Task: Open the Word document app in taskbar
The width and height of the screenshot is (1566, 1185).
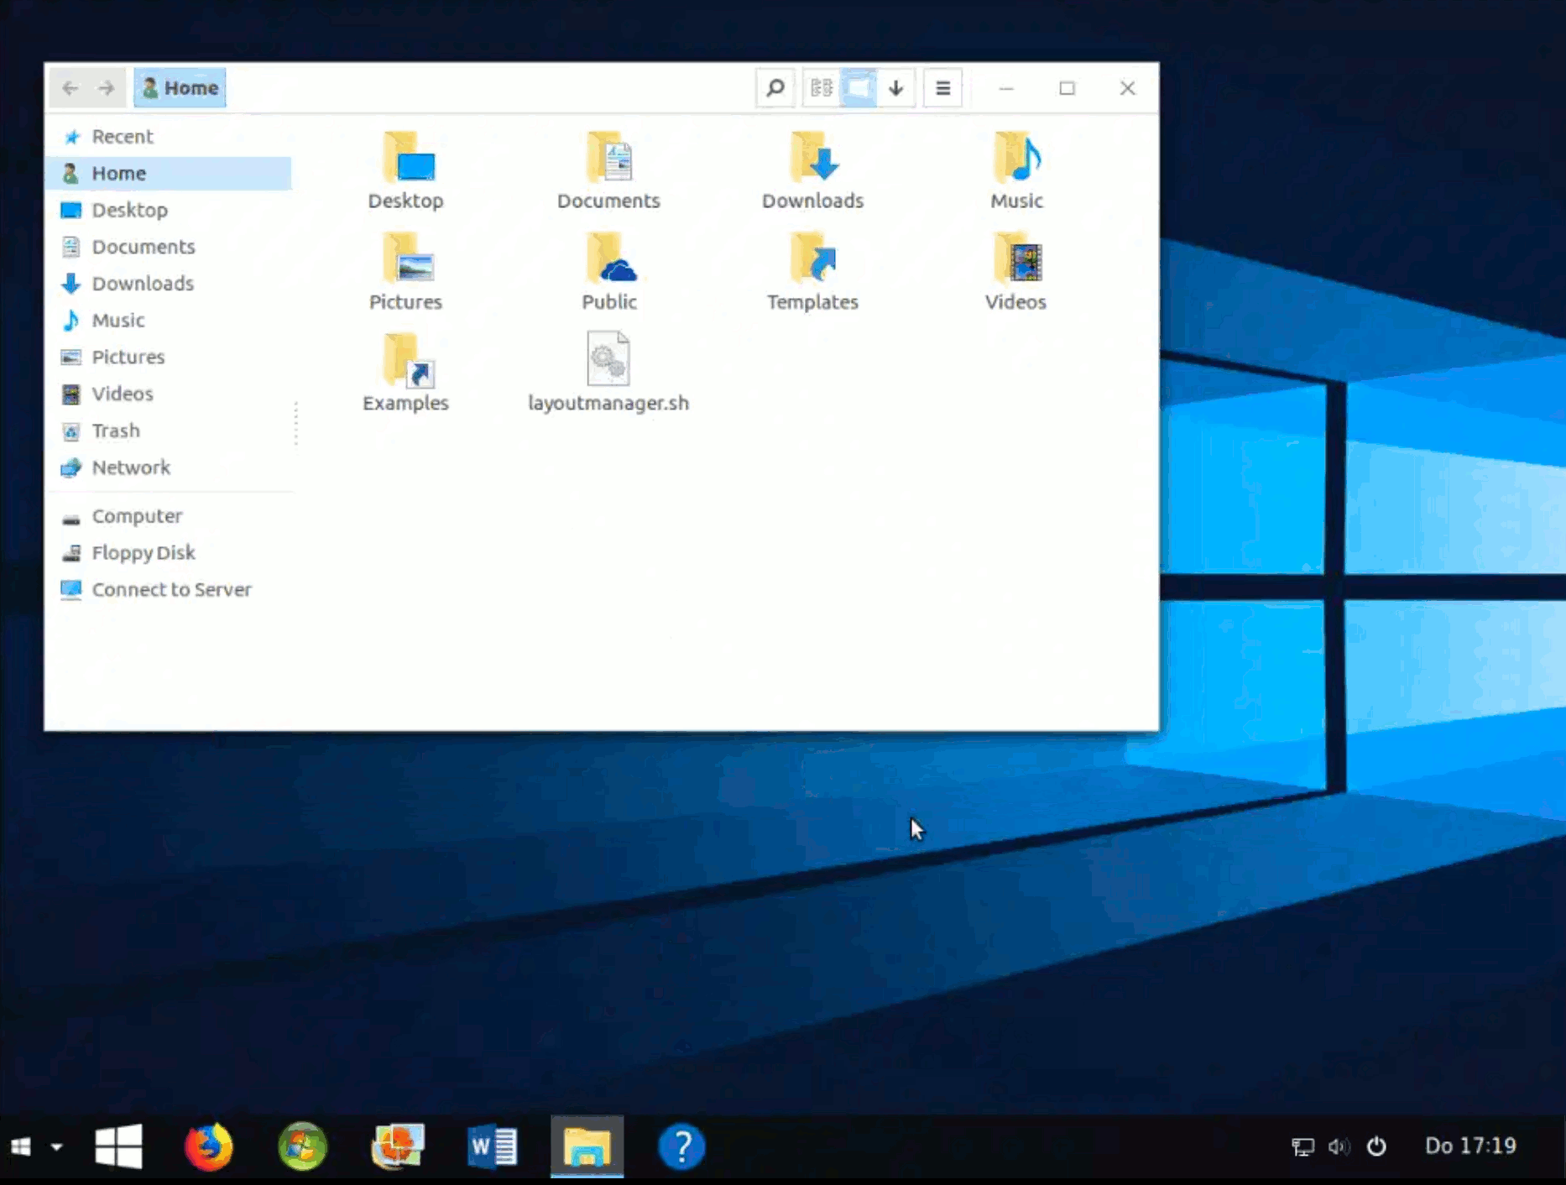Action: (x=492, y=1146)
